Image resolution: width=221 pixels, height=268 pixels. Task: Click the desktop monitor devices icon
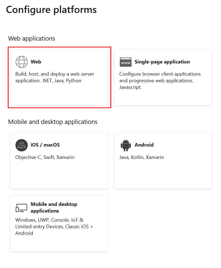21,208
